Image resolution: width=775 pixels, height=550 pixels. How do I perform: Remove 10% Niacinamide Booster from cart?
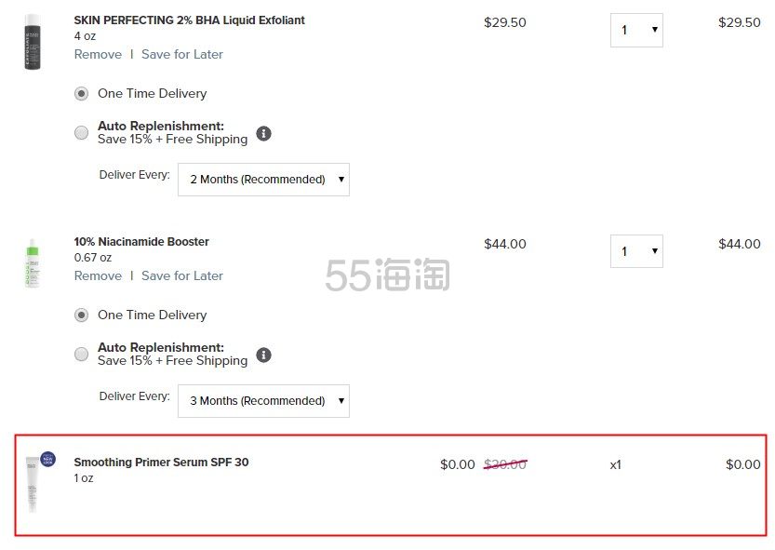tap(98, 276)
